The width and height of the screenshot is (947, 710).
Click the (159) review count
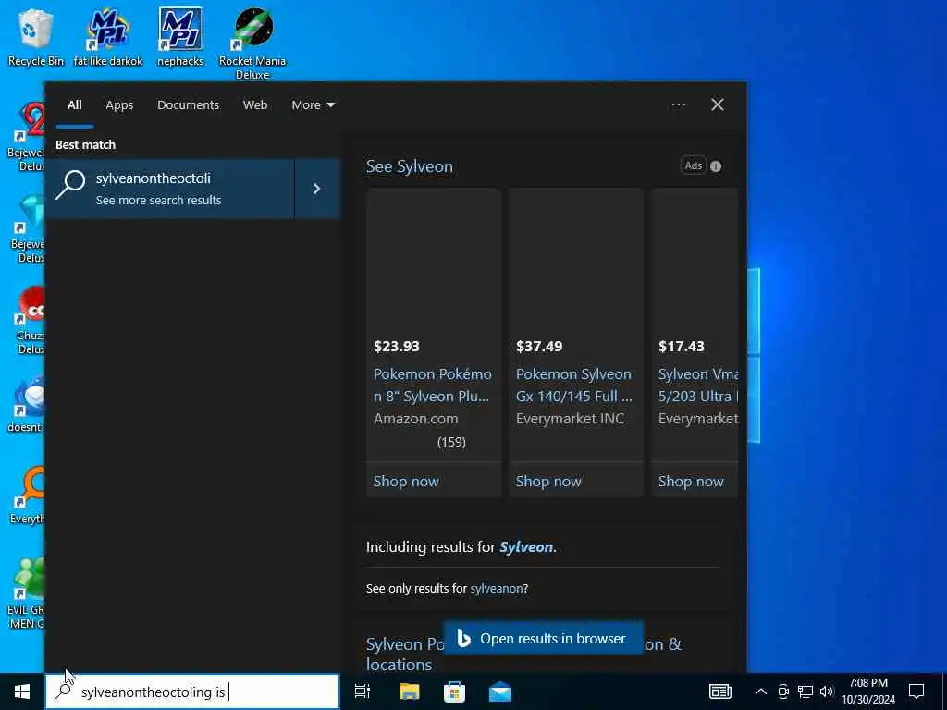coord(451,442)
